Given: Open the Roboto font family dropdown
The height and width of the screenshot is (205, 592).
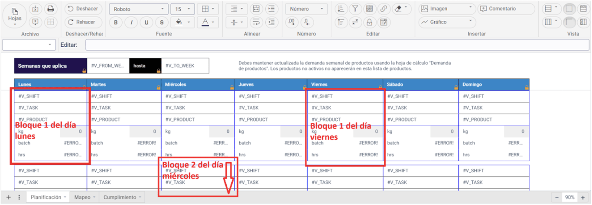Looking at the screenshot, I should pos(138,9).
